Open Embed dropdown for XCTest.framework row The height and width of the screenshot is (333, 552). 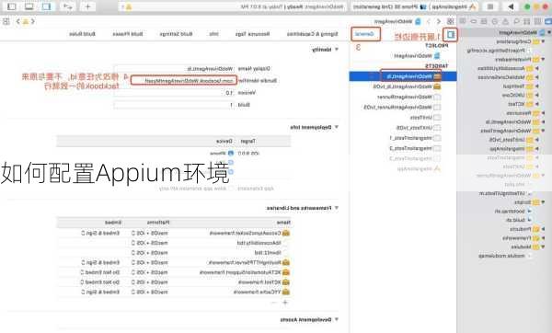click(x=100, y=282)
